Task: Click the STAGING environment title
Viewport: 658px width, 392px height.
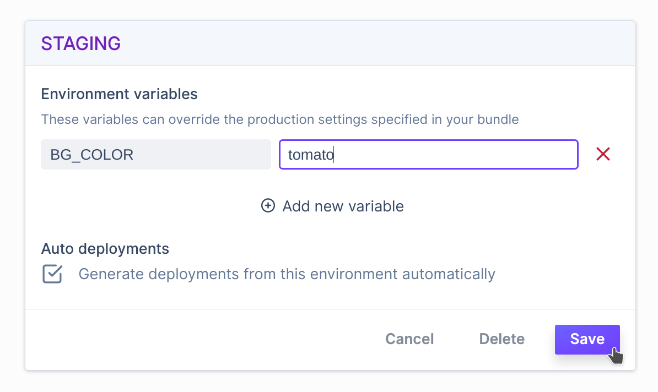Action: (x=81, y=43)
